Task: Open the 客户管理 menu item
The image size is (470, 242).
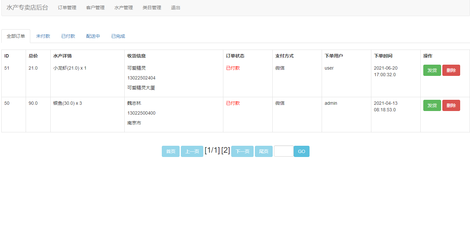Action: tap(95, 8)
